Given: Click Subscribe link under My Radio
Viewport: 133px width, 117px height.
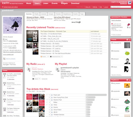Looking at the screenshot, I should 44,79.
